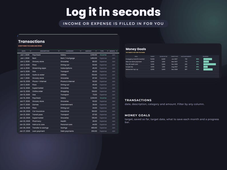Select the 'Car insurance' description cell
This screenshot has width=227, height=170.
pos(38,111)
